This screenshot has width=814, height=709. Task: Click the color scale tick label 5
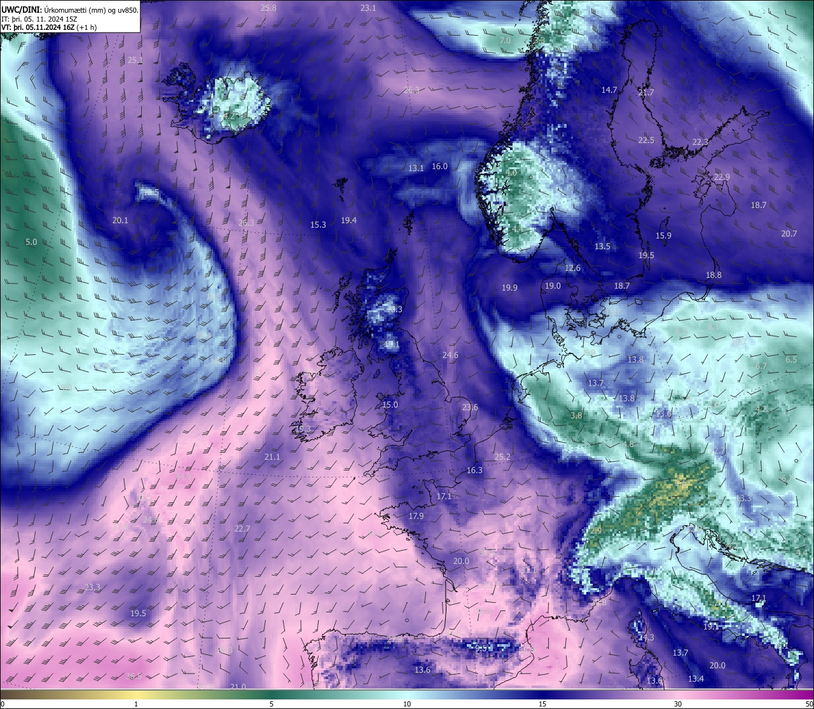tap(272, 704)
